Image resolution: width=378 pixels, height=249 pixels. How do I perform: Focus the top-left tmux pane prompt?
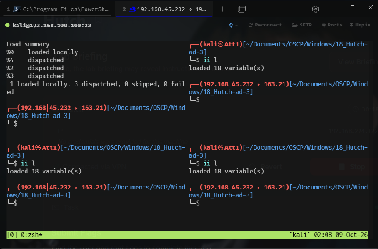click(x=13, y=124)
